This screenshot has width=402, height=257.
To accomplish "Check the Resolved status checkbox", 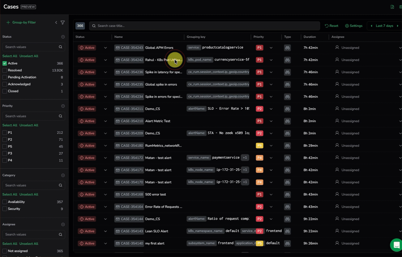I will tap(5, 70).
